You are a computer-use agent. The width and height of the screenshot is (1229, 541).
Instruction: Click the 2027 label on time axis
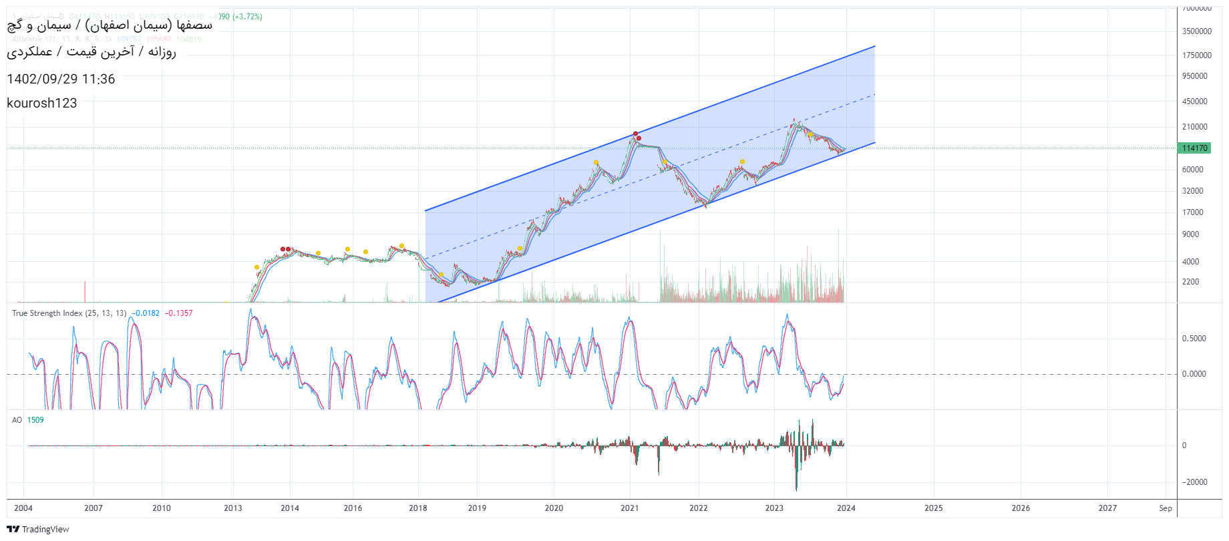coord(1107,508)
